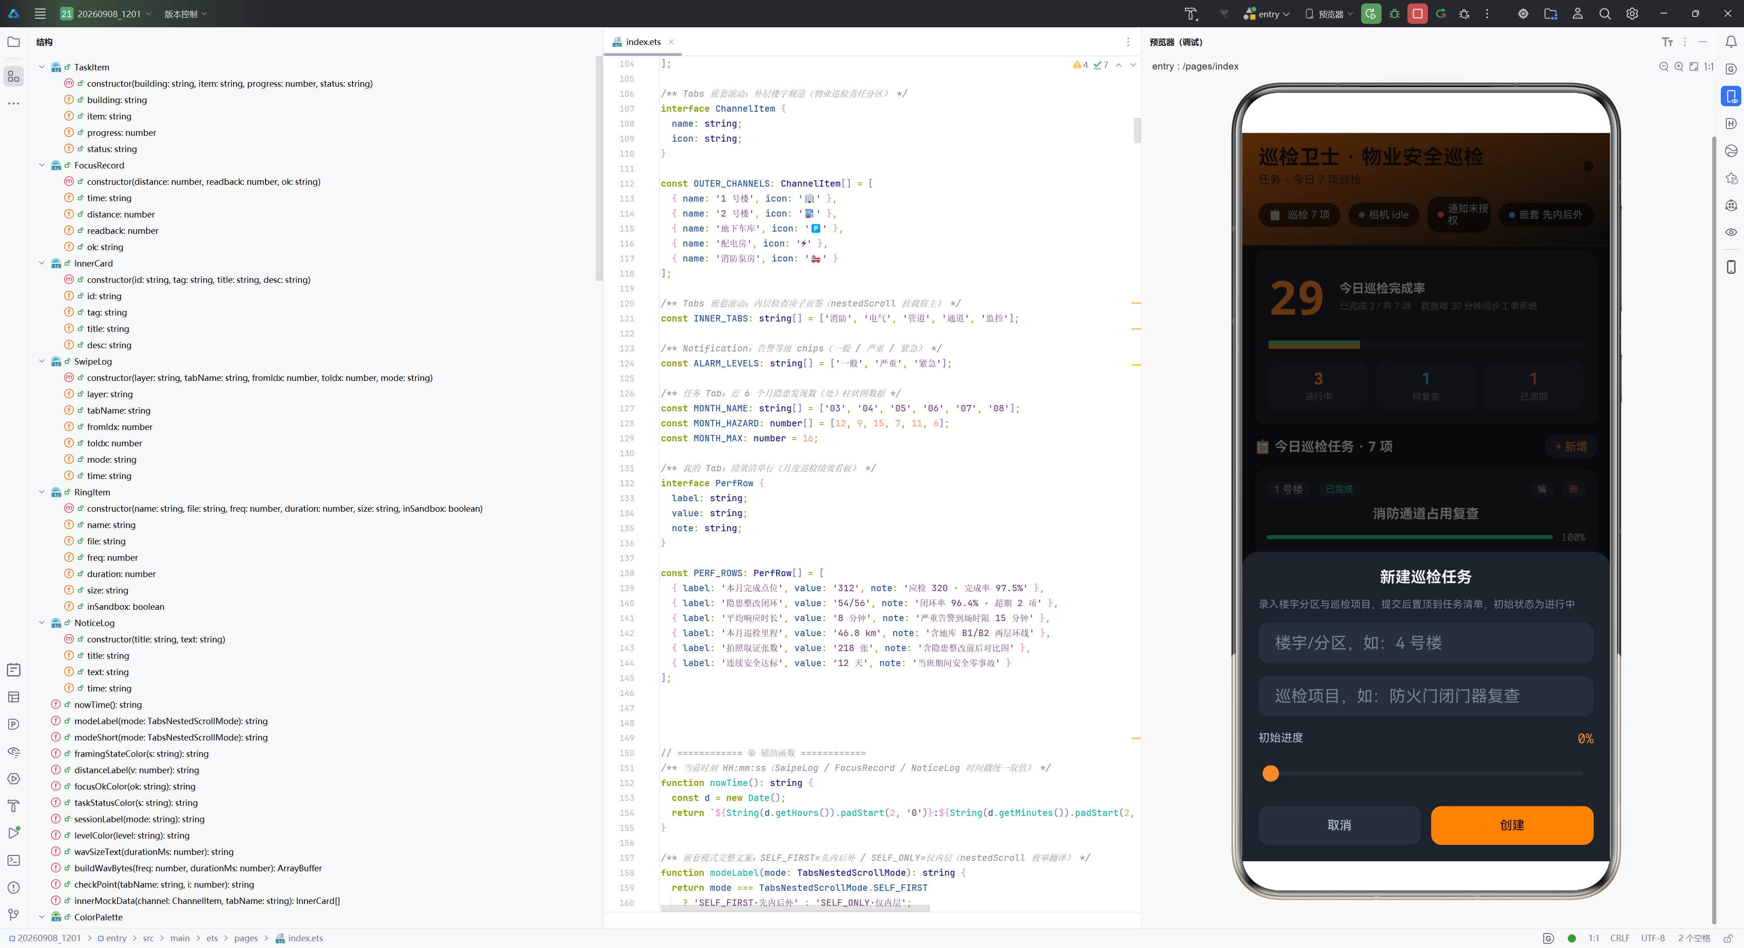Go to next highlighted error arrow
The height and width of the screenshot is (948, 1744).
click(1133, 65)
